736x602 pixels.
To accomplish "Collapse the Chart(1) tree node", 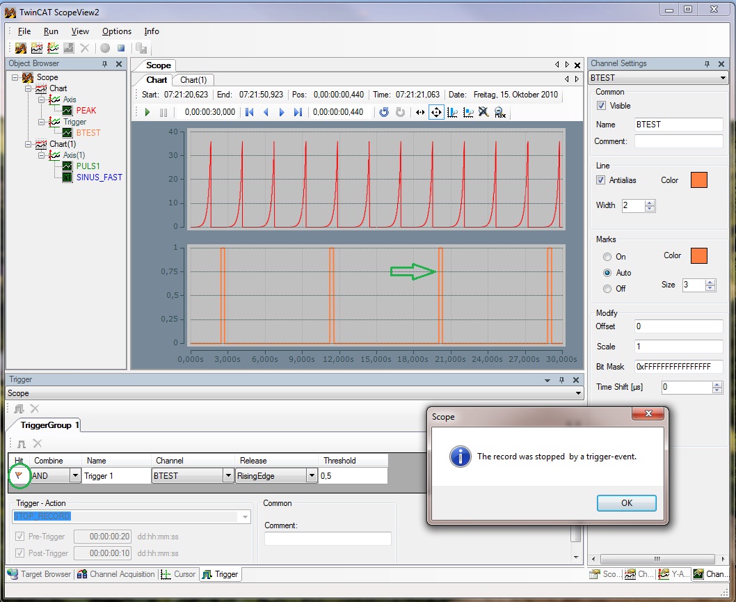I will point(29,144).
